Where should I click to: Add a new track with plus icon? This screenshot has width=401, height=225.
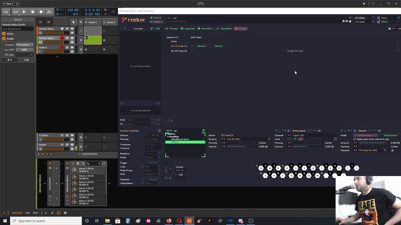tap(57, 57)
